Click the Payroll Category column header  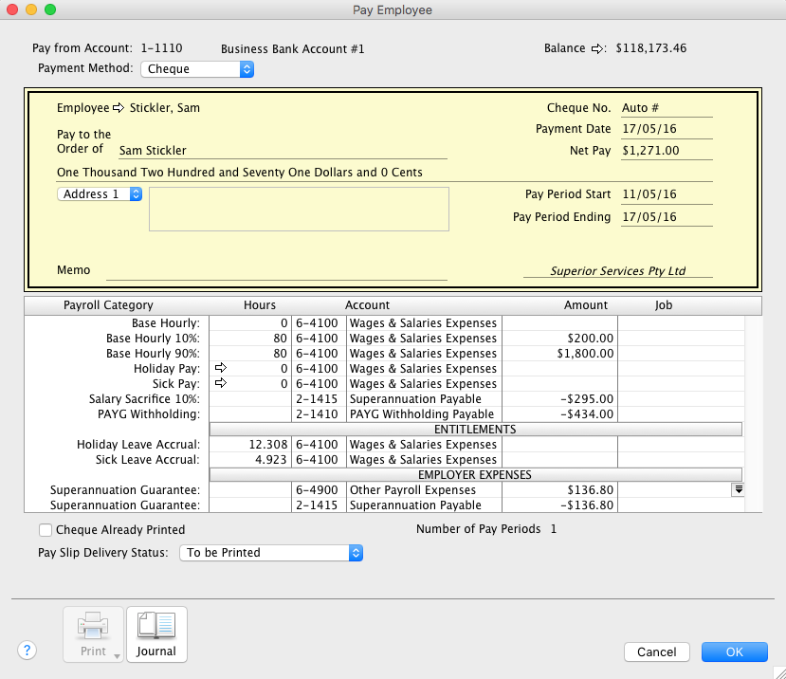coord(108,305)
